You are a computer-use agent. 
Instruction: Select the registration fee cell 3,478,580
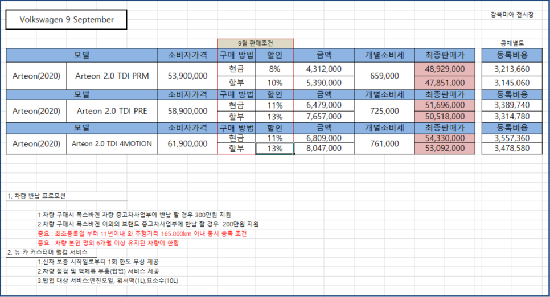click(512, 148)
